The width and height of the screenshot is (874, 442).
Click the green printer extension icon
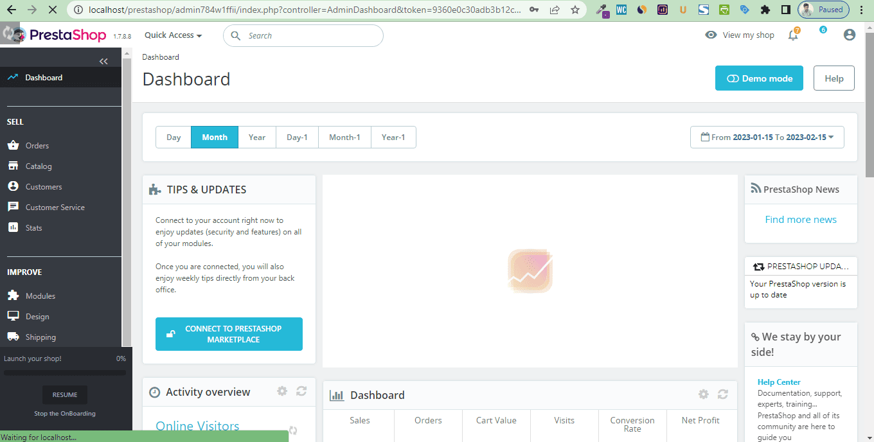[724, 10]
